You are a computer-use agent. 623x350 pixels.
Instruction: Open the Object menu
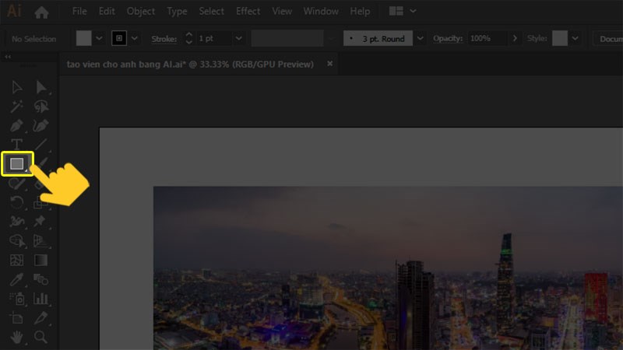141,12
